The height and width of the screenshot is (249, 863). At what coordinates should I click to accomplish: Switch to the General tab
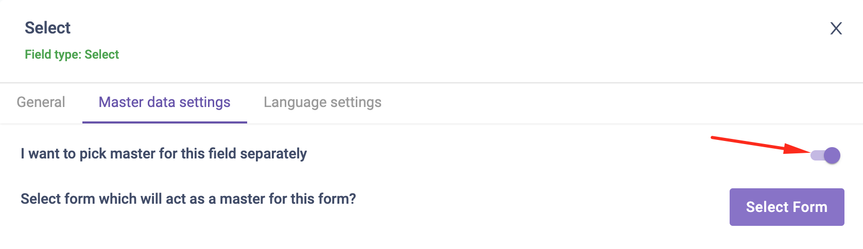[x=41, y=102]
